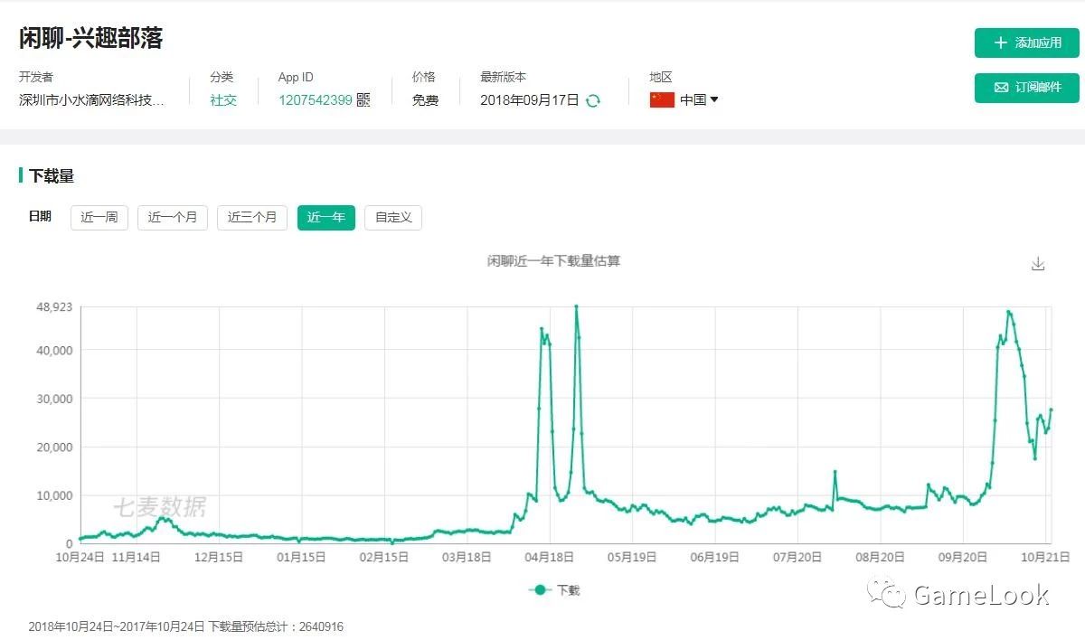Enable the 近一年 range option
This screenshot has height=640, width=1085.
click(325, 217)
